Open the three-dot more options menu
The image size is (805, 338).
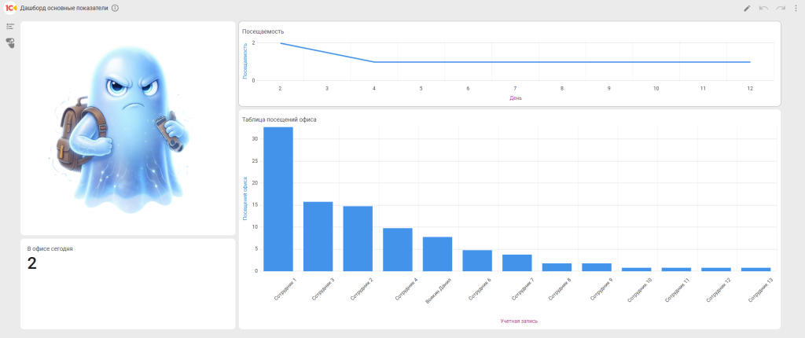pos(796,8)
